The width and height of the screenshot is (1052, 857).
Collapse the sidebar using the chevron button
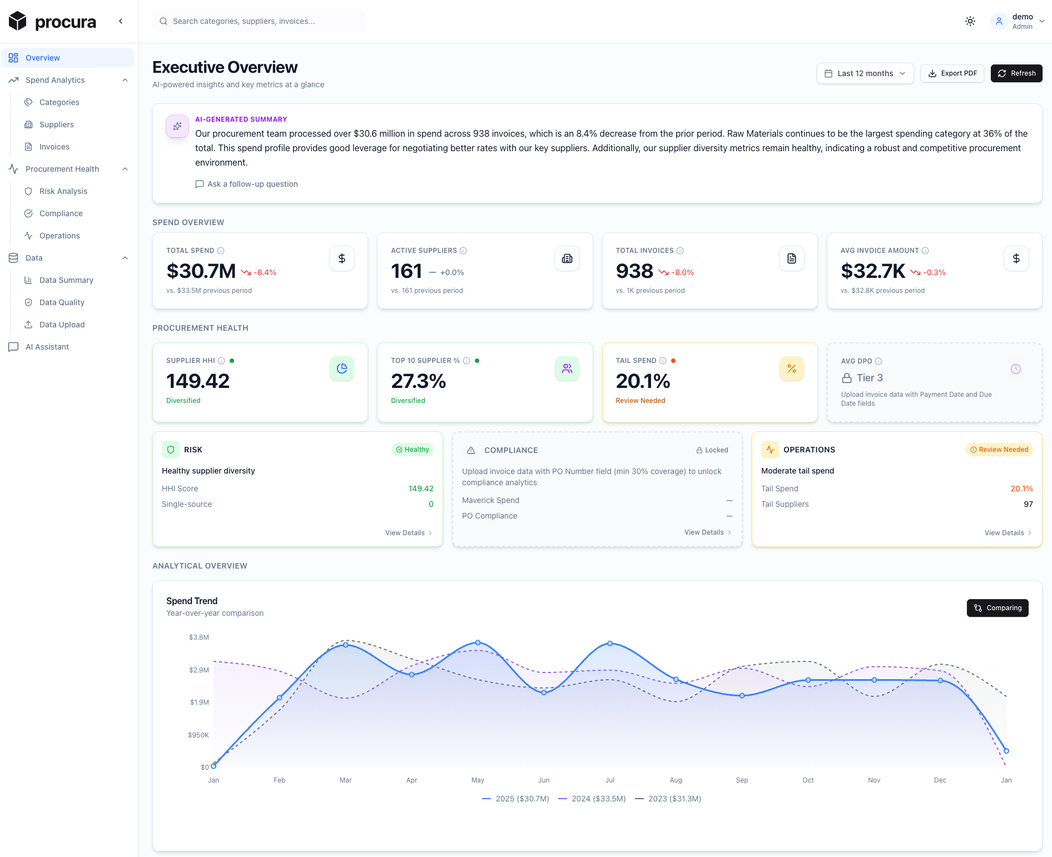point(121,21)
